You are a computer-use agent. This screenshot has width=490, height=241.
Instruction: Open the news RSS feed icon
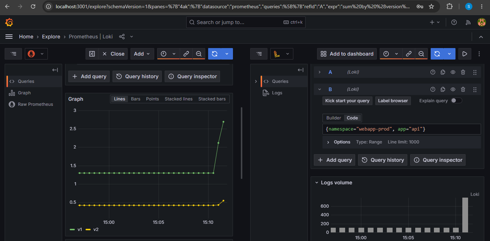(x=468, y=22)
